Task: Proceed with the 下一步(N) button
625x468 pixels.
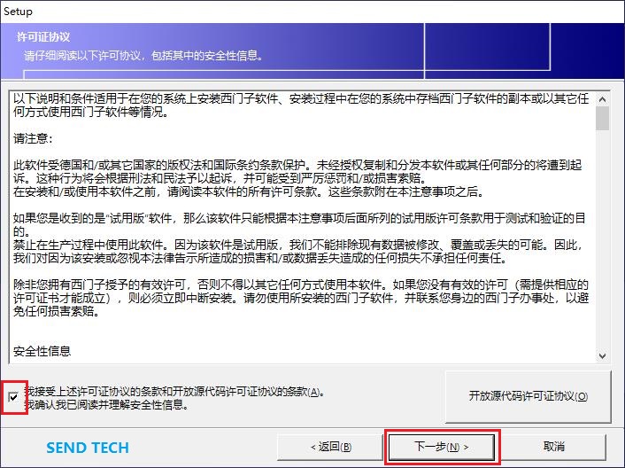Action: (x=442, y=447)
